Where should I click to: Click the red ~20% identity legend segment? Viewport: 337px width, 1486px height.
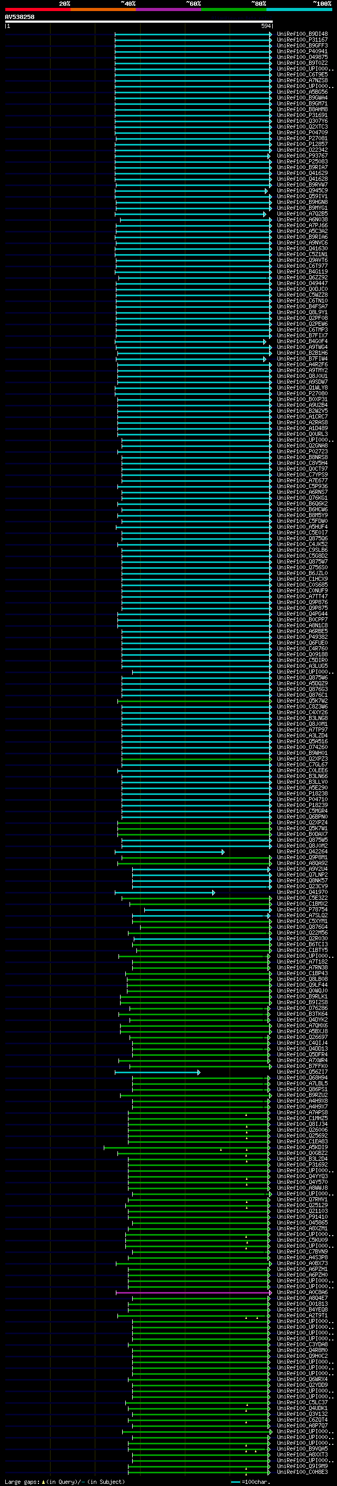pyautogui.click(x=37, y=10)
